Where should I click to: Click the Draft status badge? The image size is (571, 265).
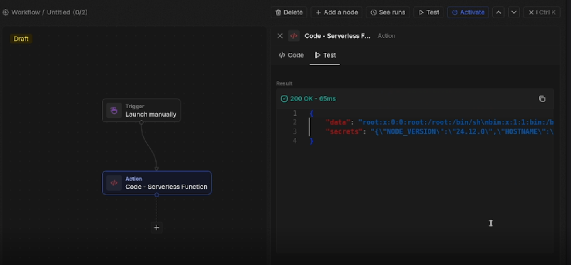point(21,39)
